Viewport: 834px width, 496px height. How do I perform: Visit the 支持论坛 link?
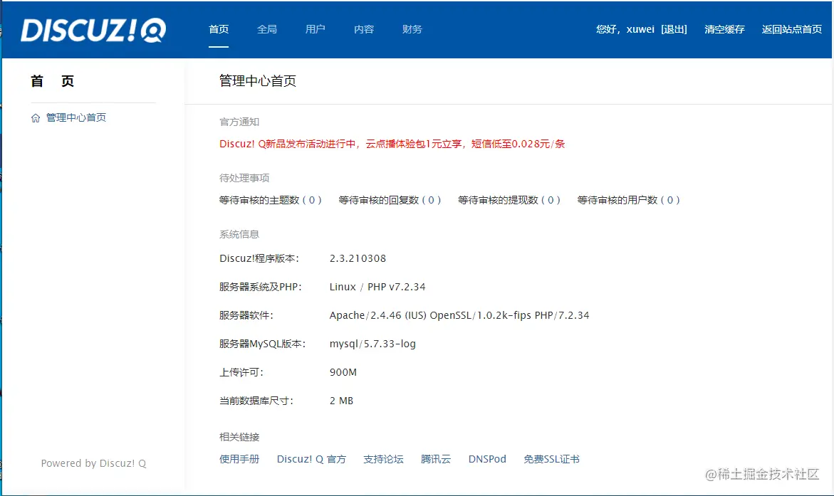click(x=383, y=459)
